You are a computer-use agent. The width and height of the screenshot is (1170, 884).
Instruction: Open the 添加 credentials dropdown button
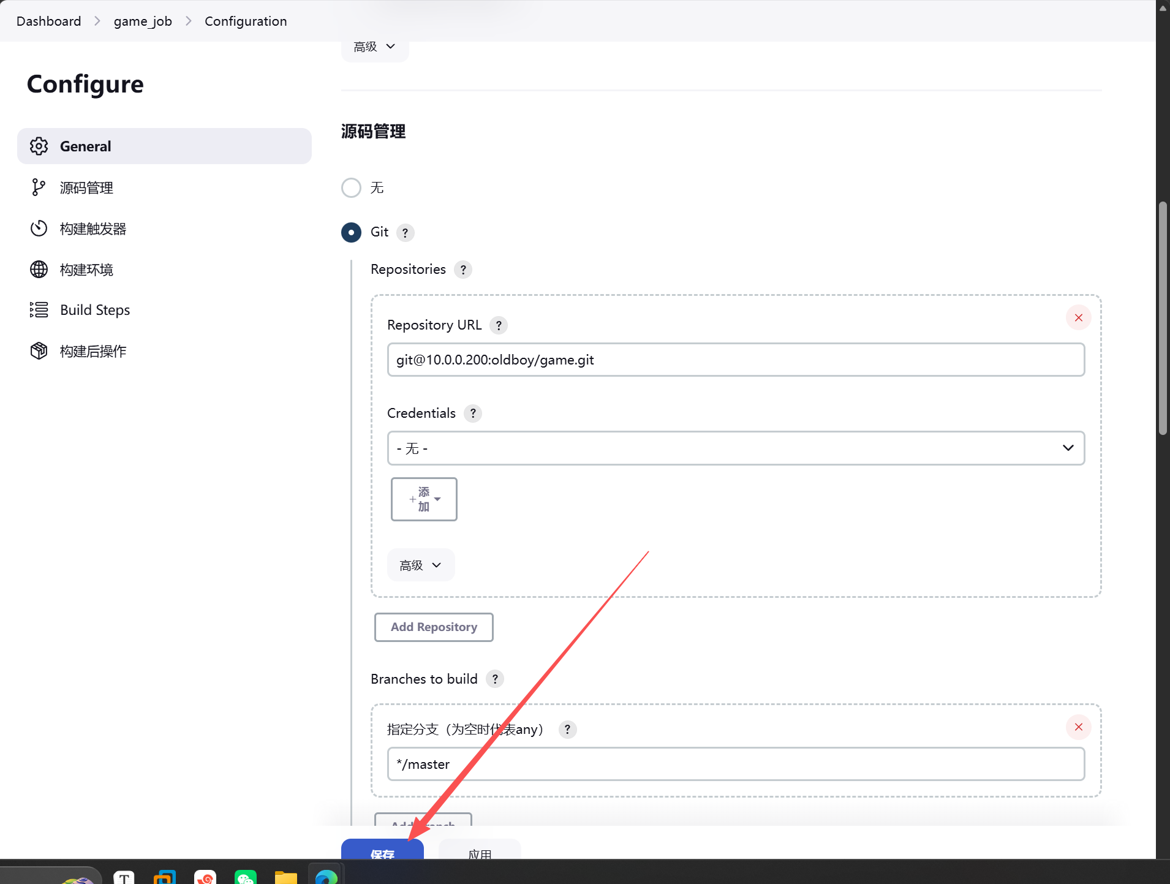coord(424,499)
